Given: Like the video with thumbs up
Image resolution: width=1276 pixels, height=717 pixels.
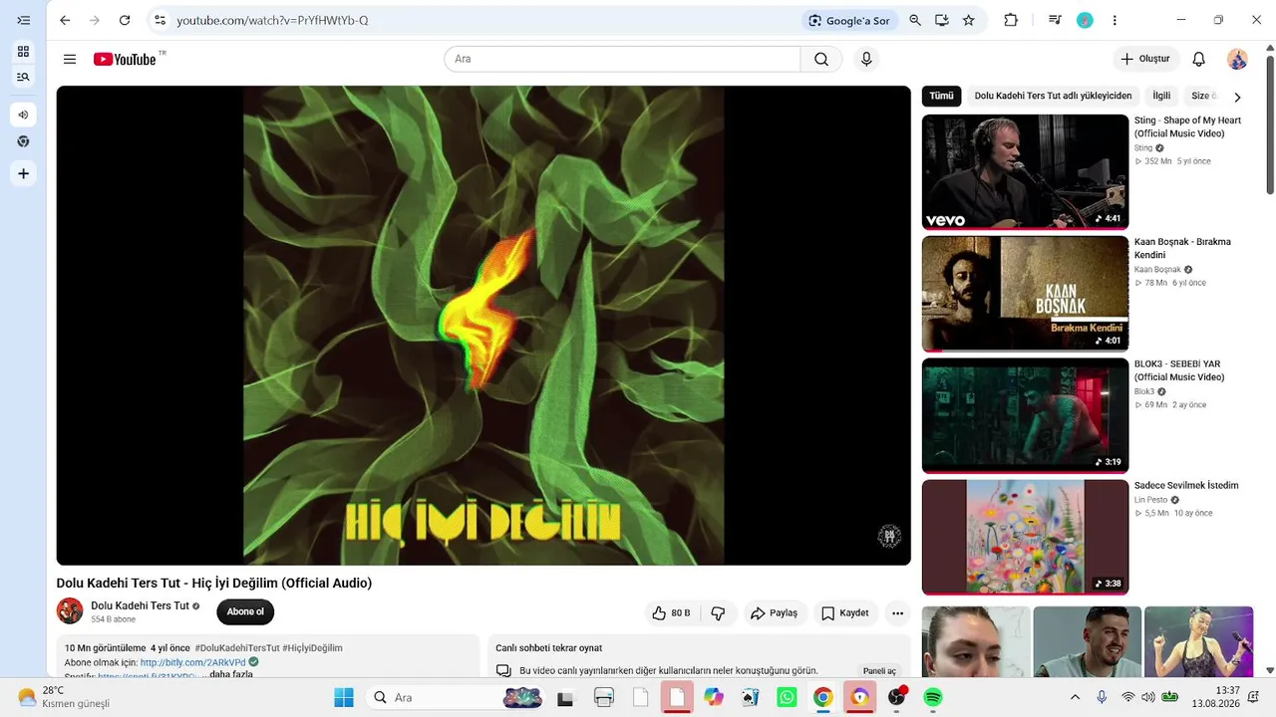Looking at the screenshot, I should 670,613.
